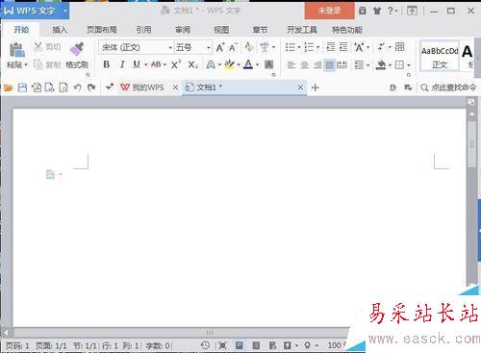Image resolution: width=481 pixels, height=353 pixels.
Task: Toggle justify alignment
Action: coord(330,65)
